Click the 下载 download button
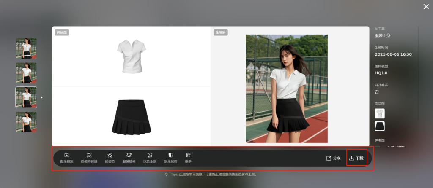The height and width of the screenshot is (188, 433). pos(356,158)
